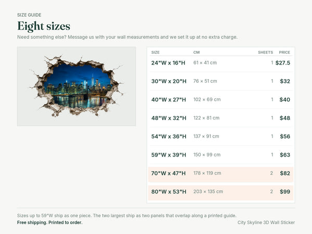Click the city skyline wall sticker image
312x234 pixels.
coord(76,86)
